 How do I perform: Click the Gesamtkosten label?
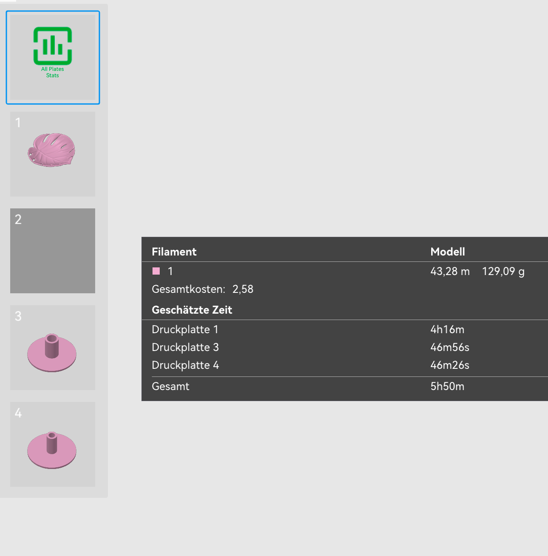(188, 289)
